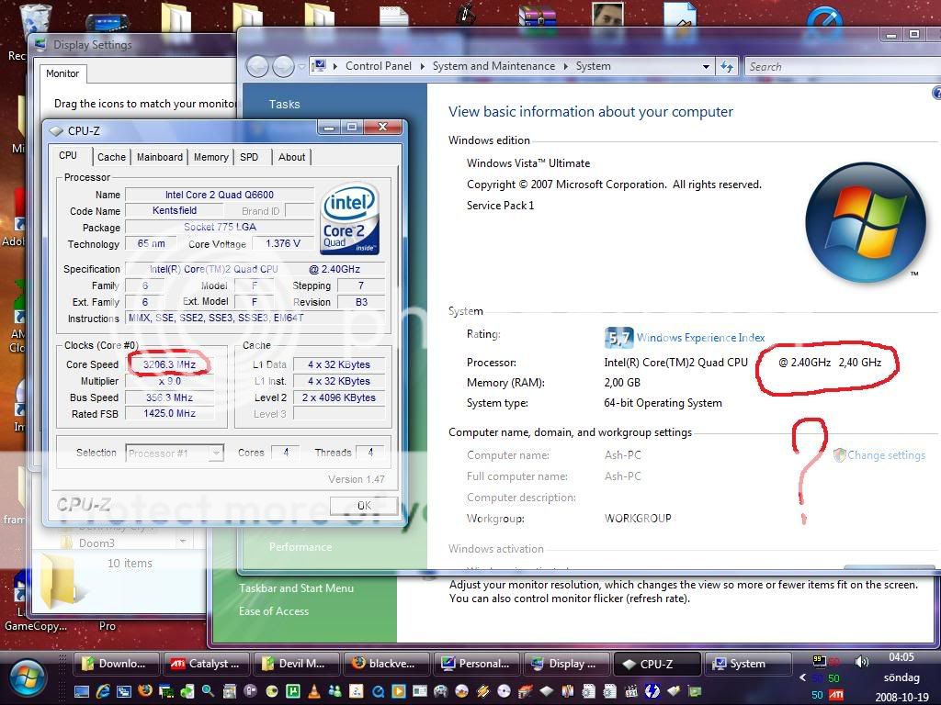Click the Forward navigation arrow in Control Panel
941x705 pixels.
pyautogui.click(x=282, y=66)
